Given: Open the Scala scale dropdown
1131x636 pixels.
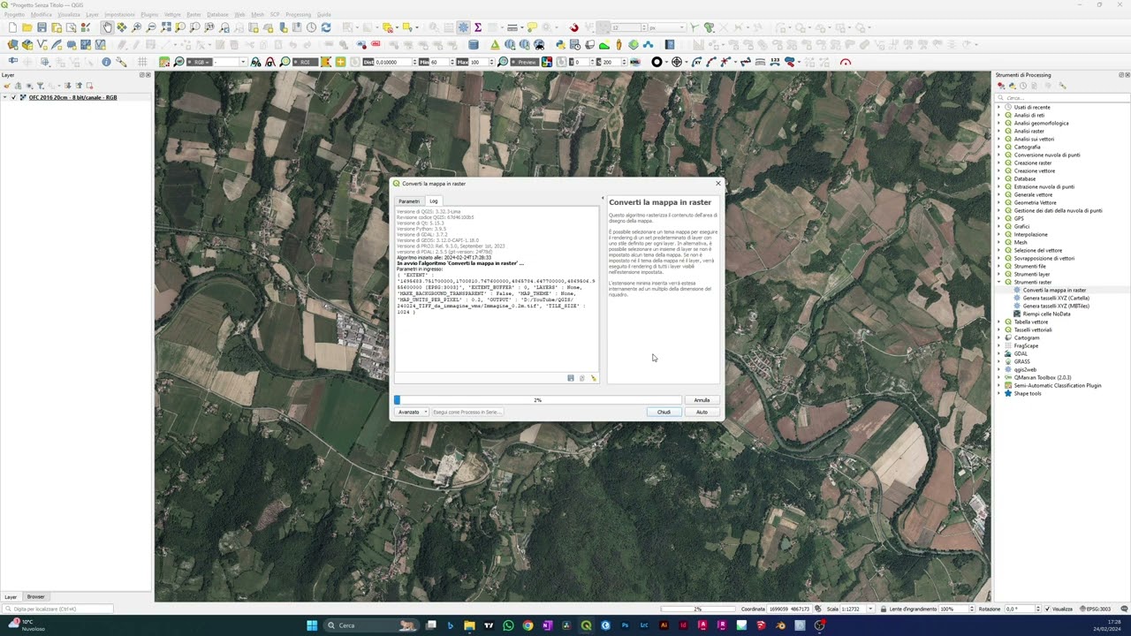Looking at the screenshot, I should tap(871, 609).
